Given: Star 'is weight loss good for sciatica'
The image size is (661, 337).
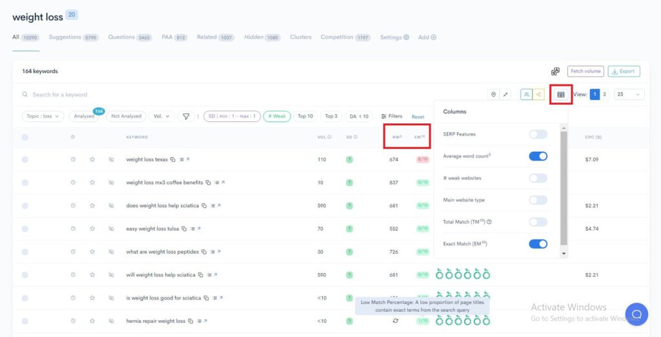Looking at the screenshot, I should pos(92,298).
